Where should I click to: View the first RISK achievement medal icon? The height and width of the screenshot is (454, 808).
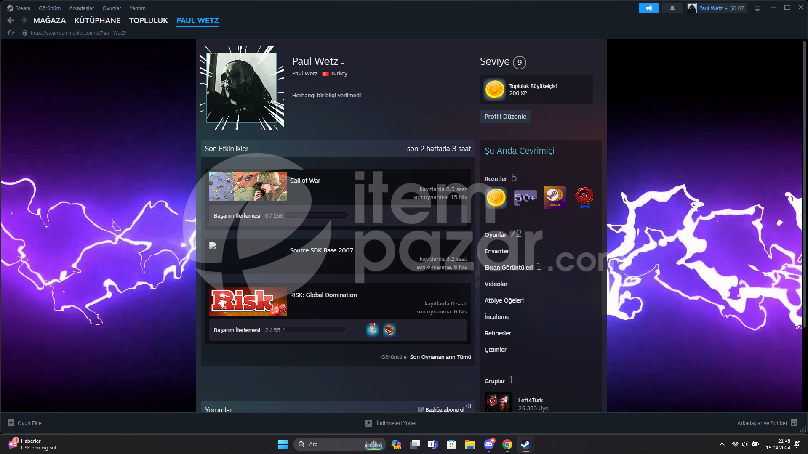(373, 330)
